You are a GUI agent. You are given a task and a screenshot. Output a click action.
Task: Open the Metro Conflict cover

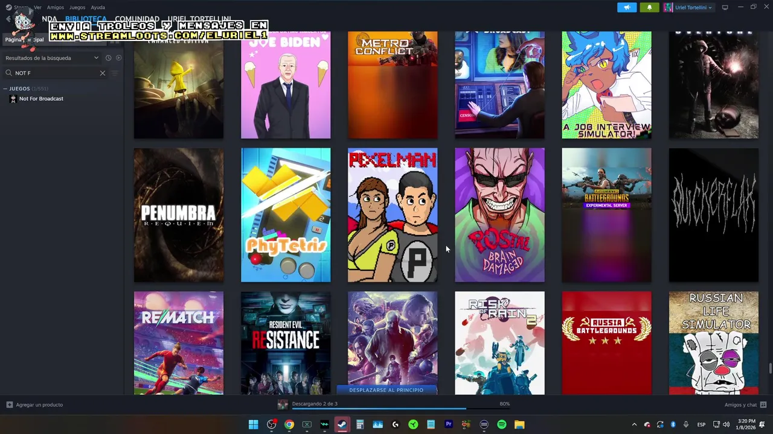tap(393, 85)
